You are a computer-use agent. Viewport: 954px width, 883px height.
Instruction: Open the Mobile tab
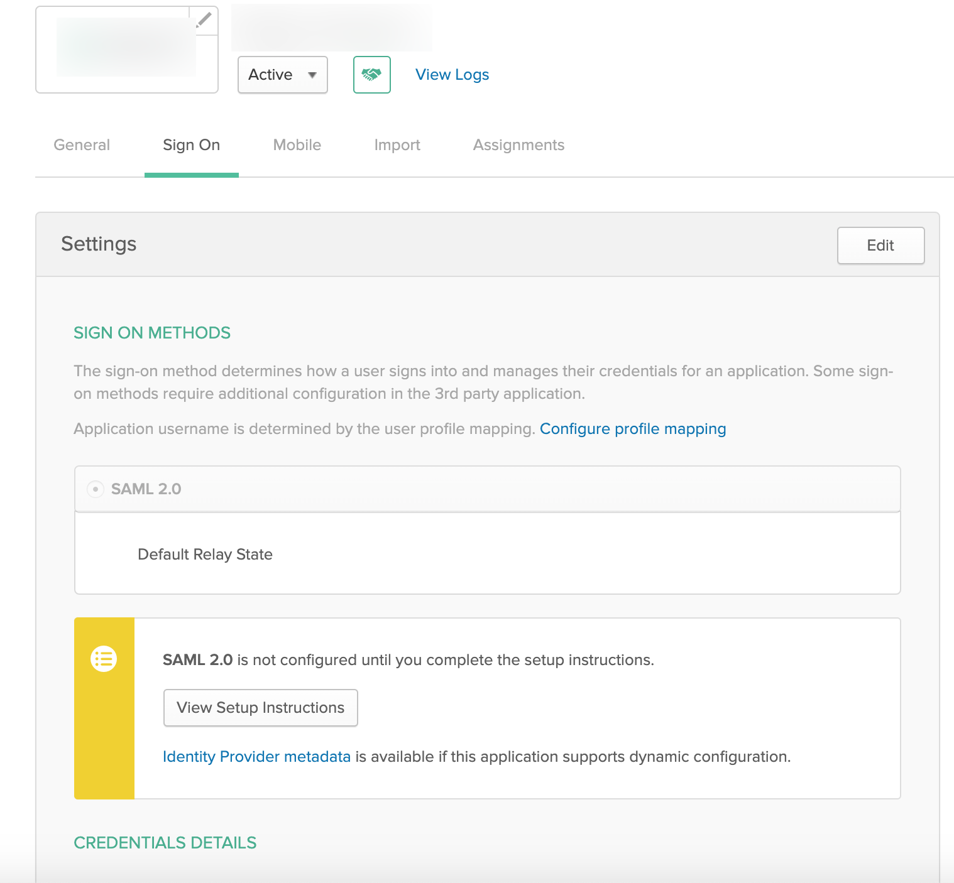pyautogui.click(x=297, y=145)
